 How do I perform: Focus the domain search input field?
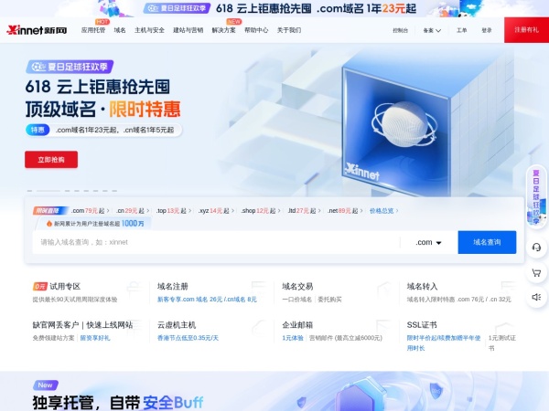point(216,242)
